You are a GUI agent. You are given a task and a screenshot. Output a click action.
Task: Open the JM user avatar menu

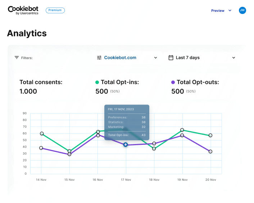tap(242, 10)
